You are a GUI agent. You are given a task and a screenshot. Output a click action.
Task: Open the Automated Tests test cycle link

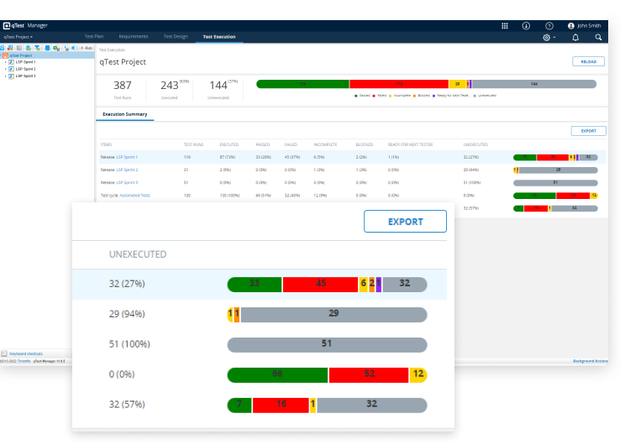(x=134, y=195)
